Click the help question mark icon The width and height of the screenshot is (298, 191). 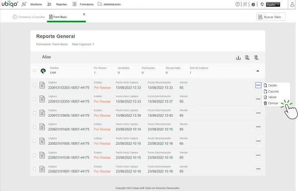pos(237,4)
